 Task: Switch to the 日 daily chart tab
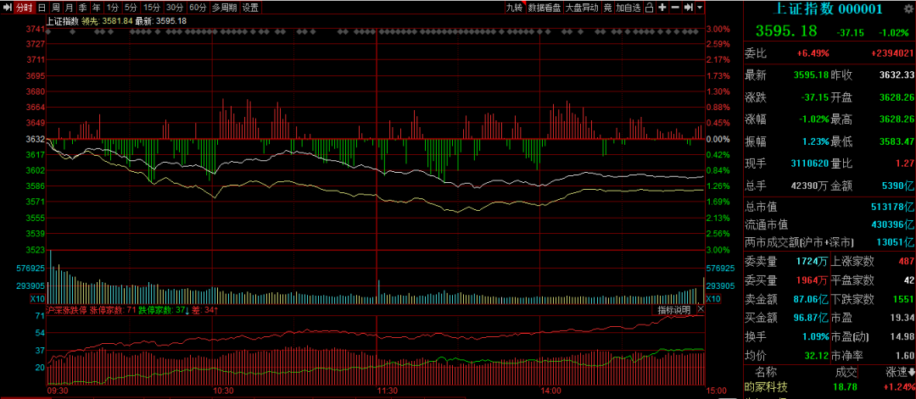tap(42, 8)
